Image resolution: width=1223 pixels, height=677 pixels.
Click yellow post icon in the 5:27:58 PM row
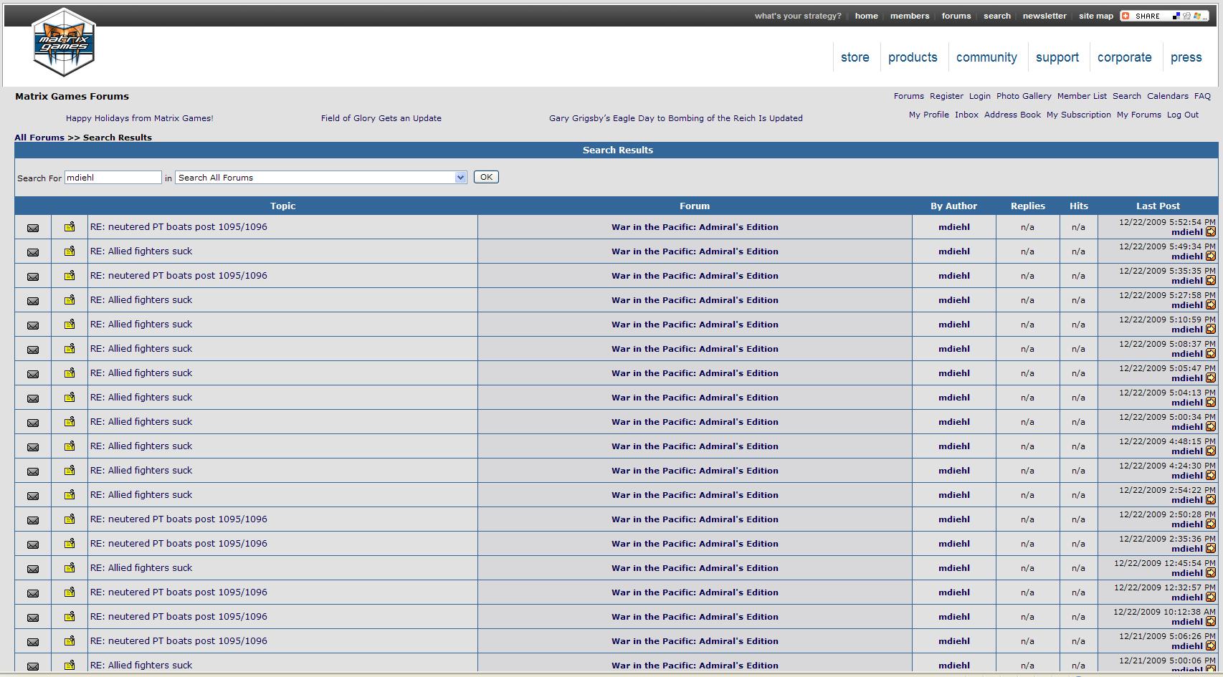coord(70,300)
